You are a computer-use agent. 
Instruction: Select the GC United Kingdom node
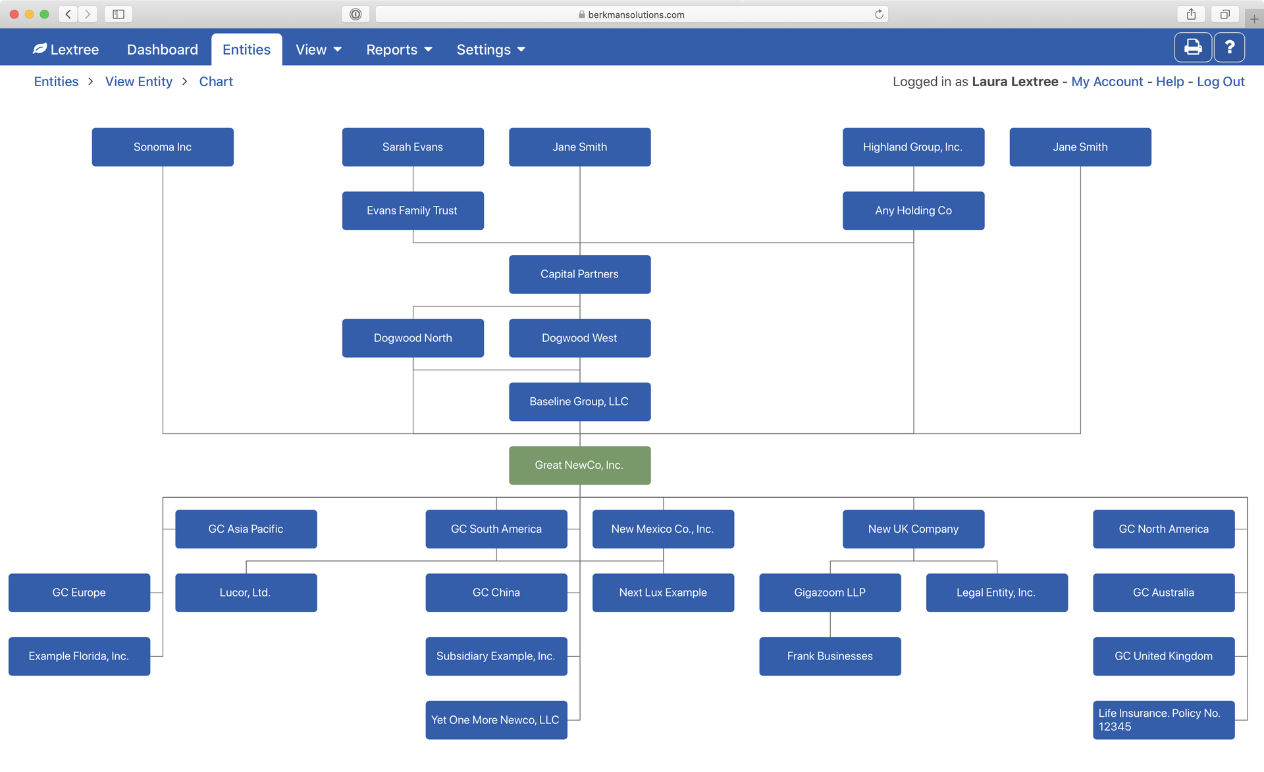1163,656
